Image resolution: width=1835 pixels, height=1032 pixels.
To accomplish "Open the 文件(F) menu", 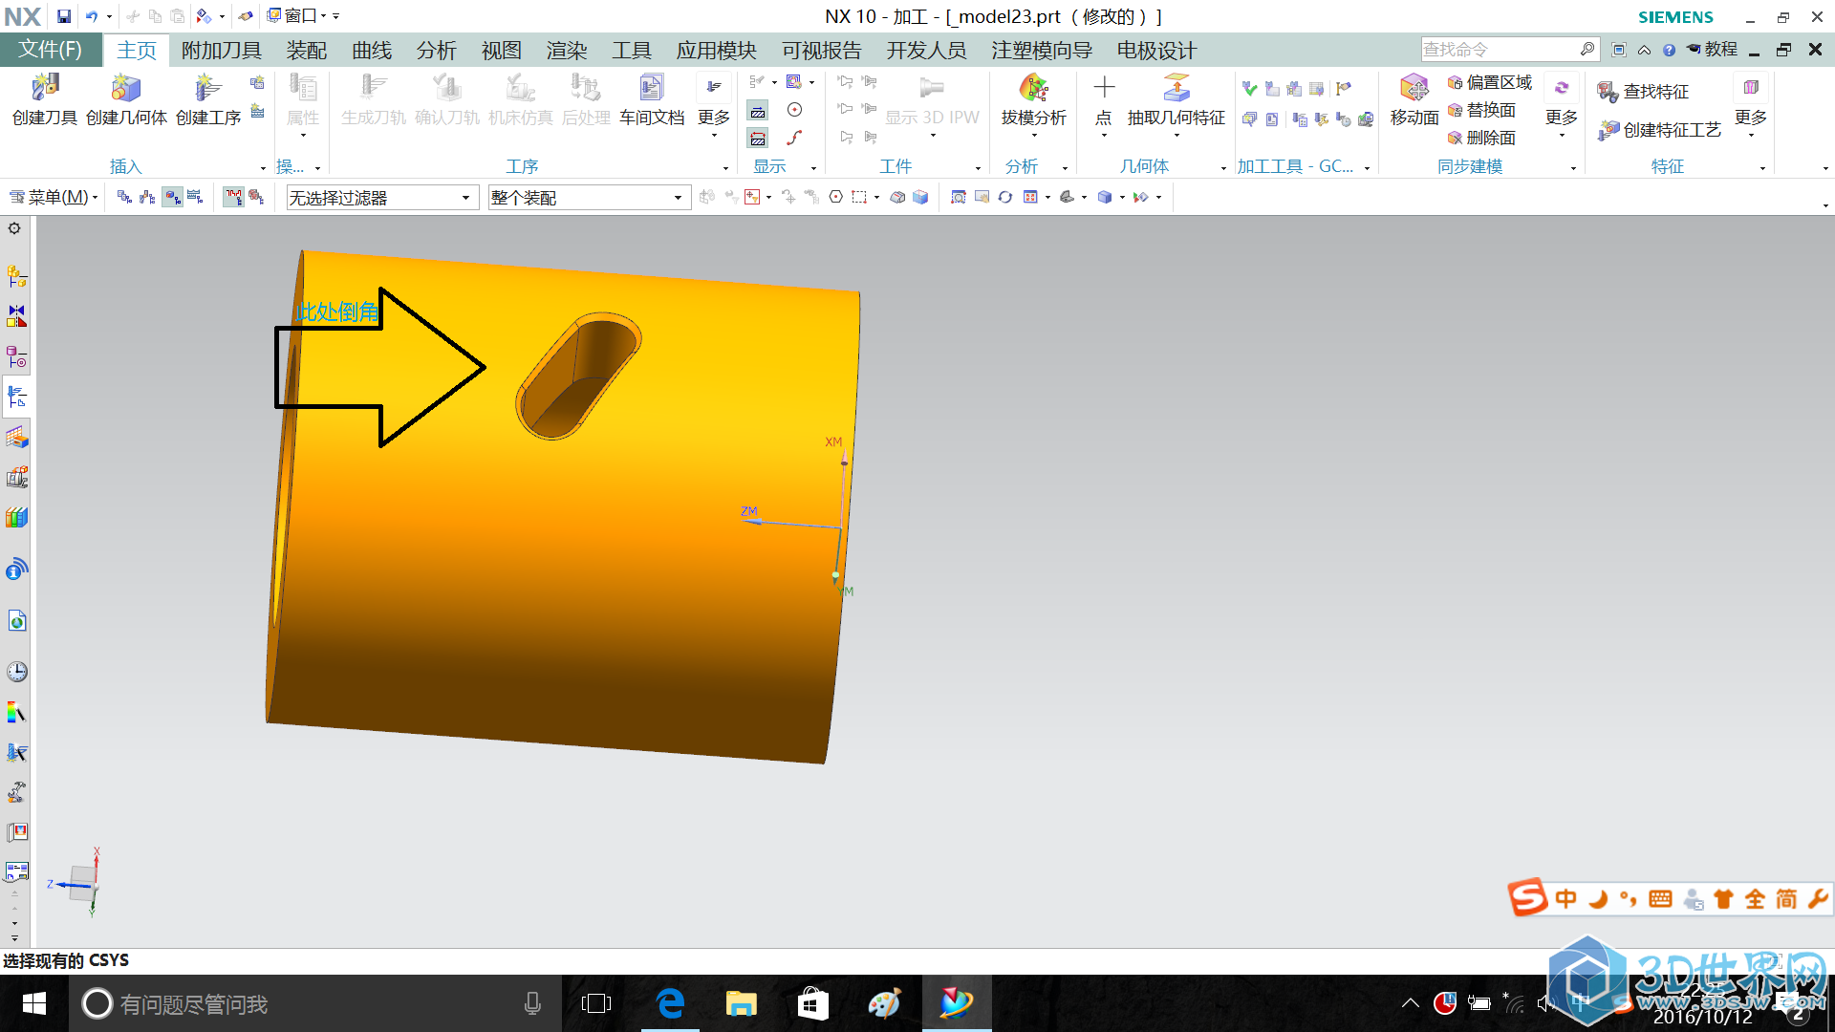I will 51,50.
